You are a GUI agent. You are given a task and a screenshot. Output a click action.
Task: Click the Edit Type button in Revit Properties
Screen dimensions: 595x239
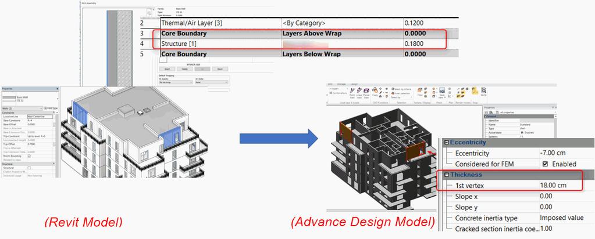click(51, 108)
